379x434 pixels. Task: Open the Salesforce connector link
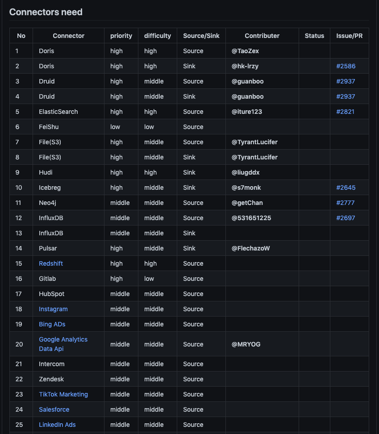[x=54, y=409]
